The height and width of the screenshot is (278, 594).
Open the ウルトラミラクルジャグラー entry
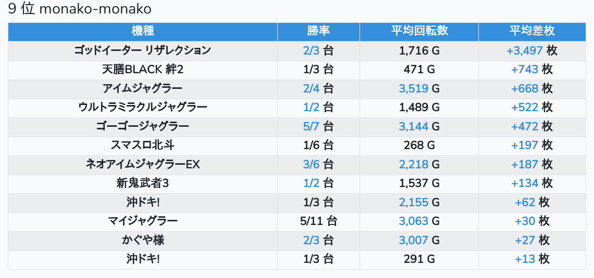point(143,108)
